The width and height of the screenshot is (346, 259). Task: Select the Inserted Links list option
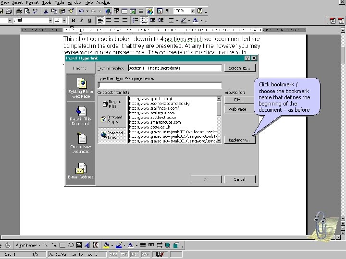[x=112, y=135]
